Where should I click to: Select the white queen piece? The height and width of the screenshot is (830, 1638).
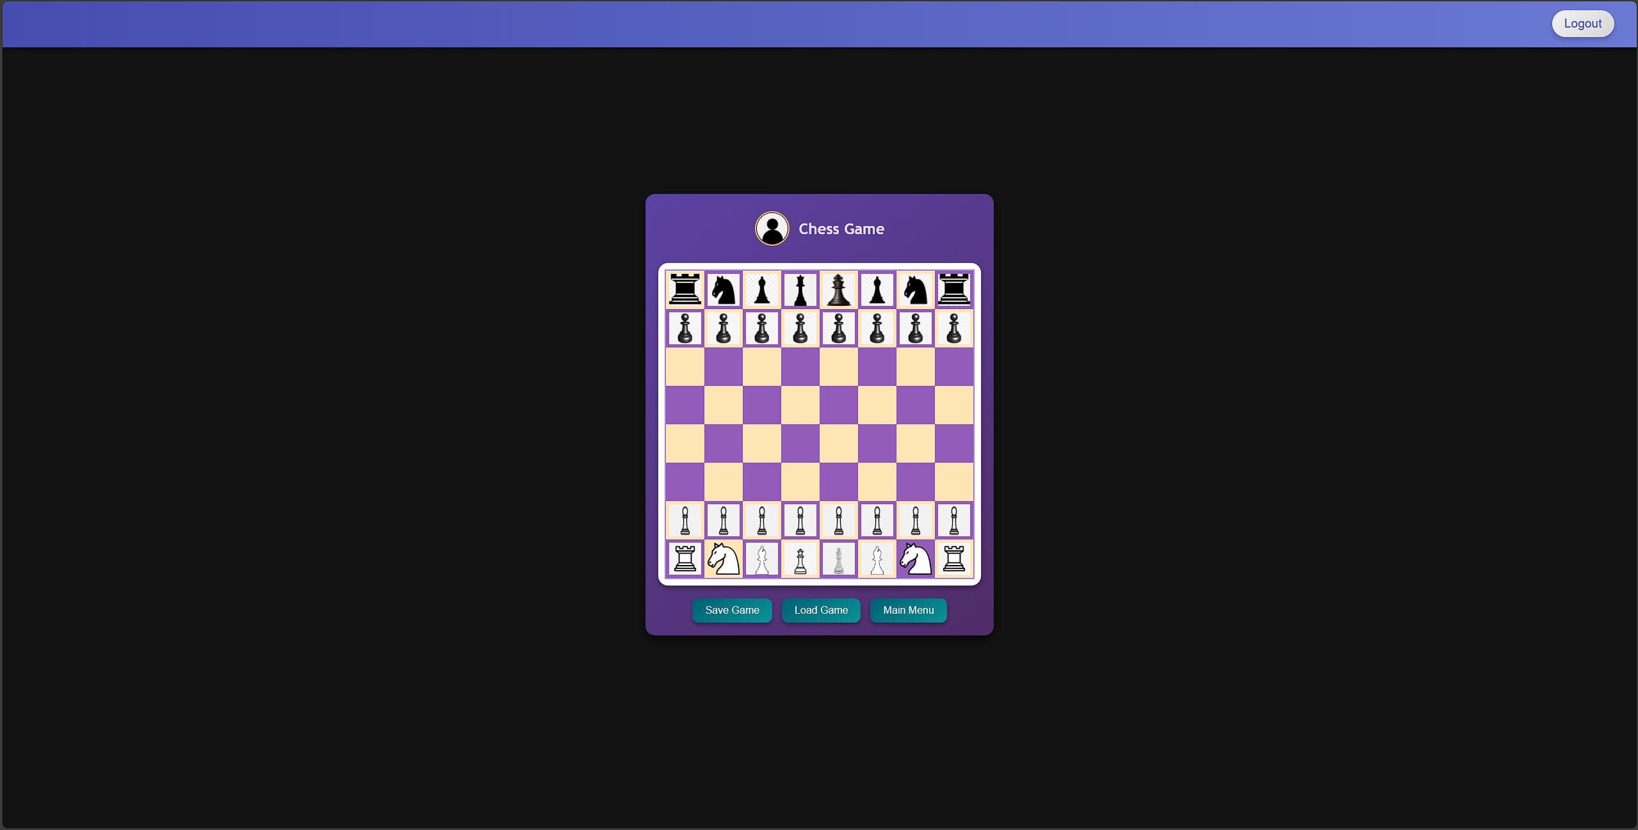click(800, 559)
